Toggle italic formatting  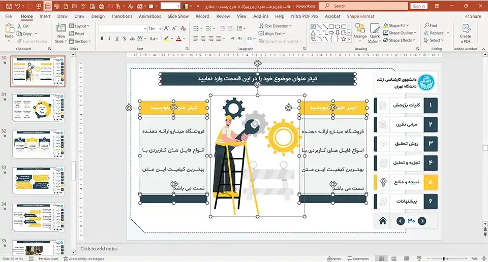(109, 39)
